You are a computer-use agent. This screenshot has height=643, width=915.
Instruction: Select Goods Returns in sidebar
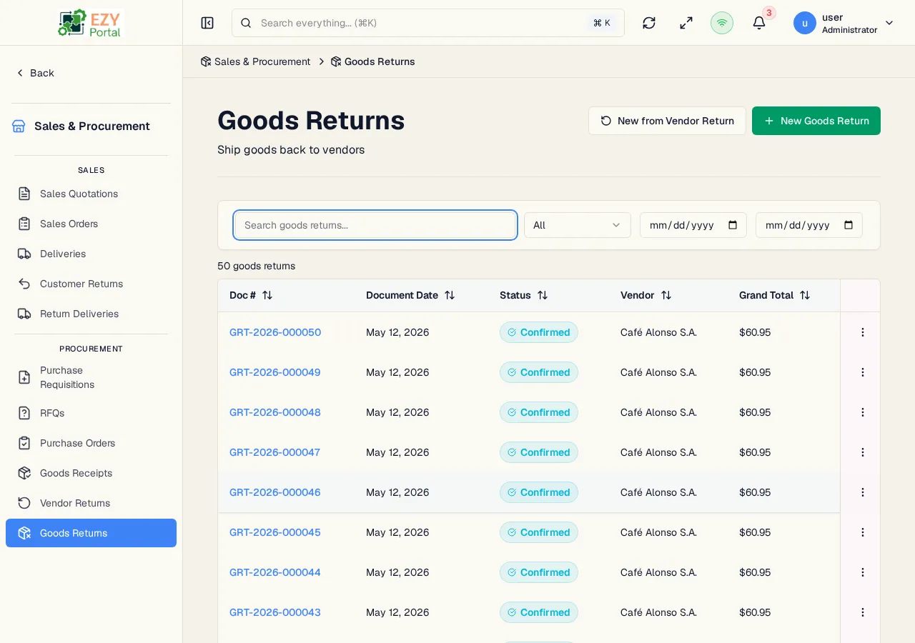tap(91, 533)
